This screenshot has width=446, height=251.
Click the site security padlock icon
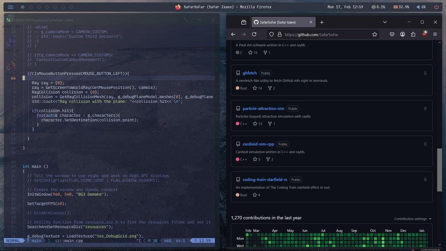point(280,34)
